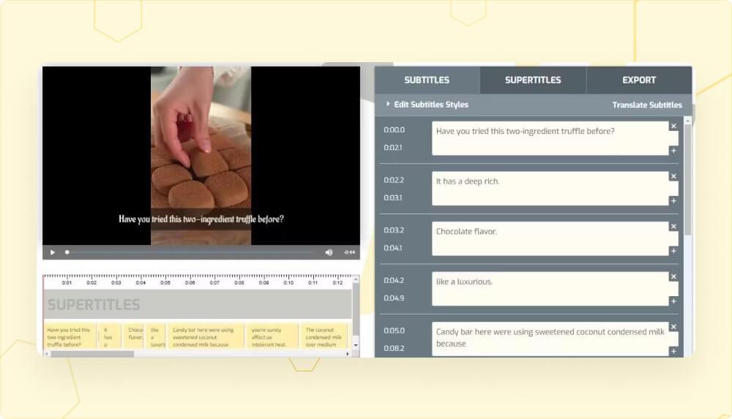Expand Edit Subtitles Styles section

pyautogui.click(x=430, y=105)
